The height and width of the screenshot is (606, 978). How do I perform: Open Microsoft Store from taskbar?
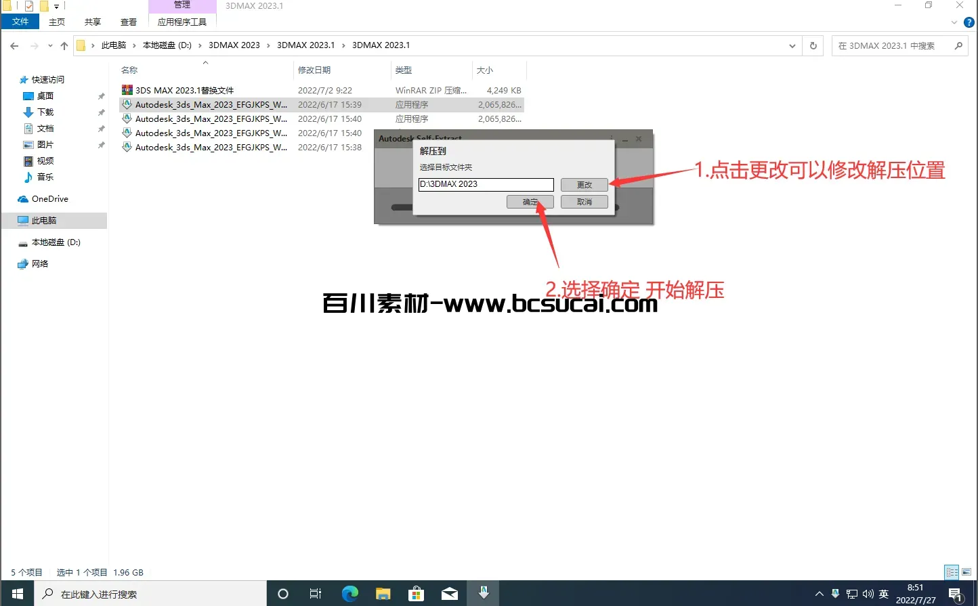pyautogui.click(x=417, y=594)
